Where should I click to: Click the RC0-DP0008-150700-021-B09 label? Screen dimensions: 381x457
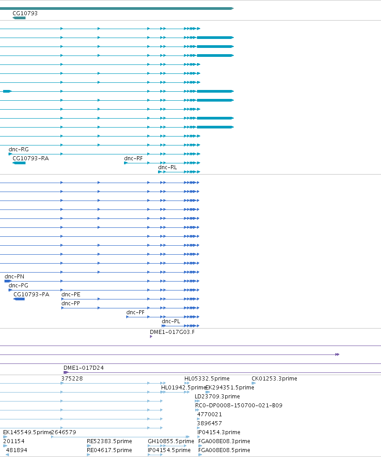(x=239, y=406)
